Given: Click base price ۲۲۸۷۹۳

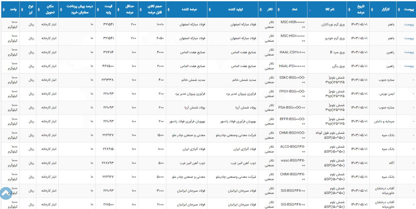Looking at the screenshot, I should [x=108, y=163].
